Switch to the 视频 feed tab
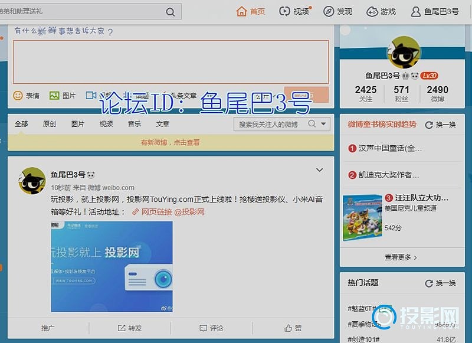Viewport: 472px width, 343px height. pyautogui.click(x=106, y=124)
